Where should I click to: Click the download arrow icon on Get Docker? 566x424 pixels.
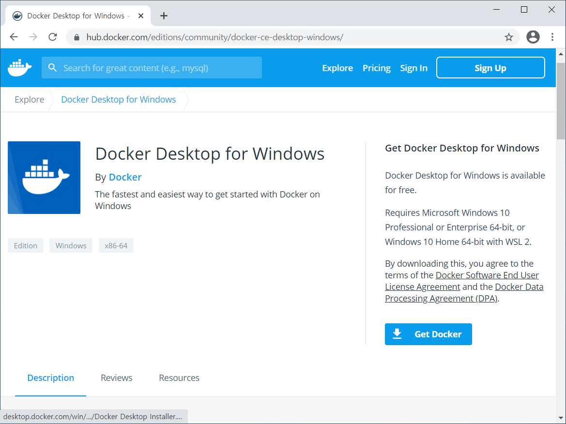(x=397, y=334)
